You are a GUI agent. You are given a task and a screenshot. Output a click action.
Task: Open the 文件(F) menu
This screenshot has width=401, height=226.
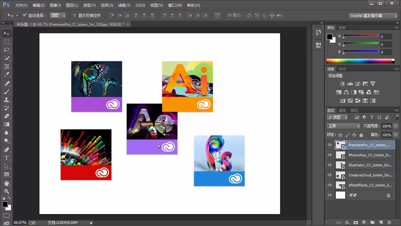(21, 5)
